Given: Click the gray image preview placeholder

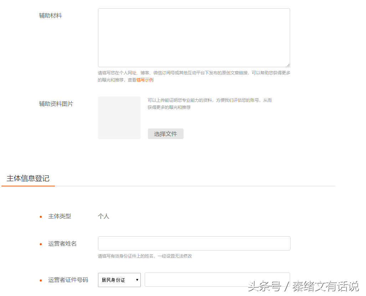Looking at the screenshot, I should click(x=119, y=118).
